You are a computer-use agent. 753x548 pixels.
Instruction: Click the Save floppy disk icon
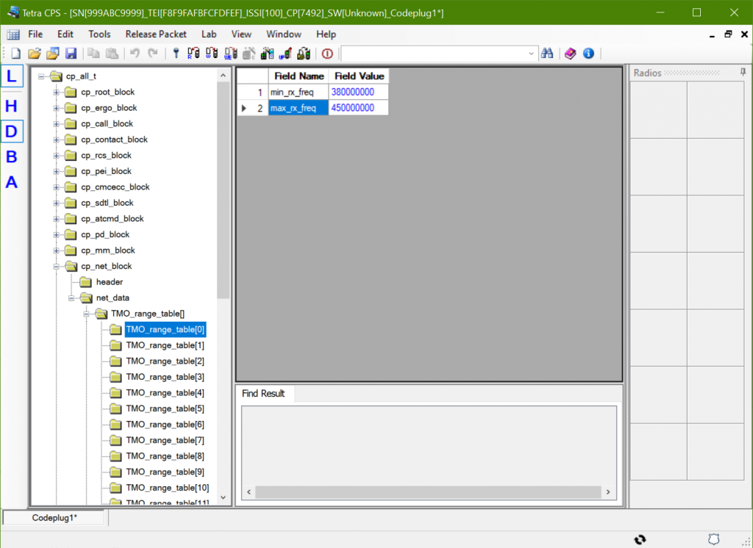(x=71, y=54)
